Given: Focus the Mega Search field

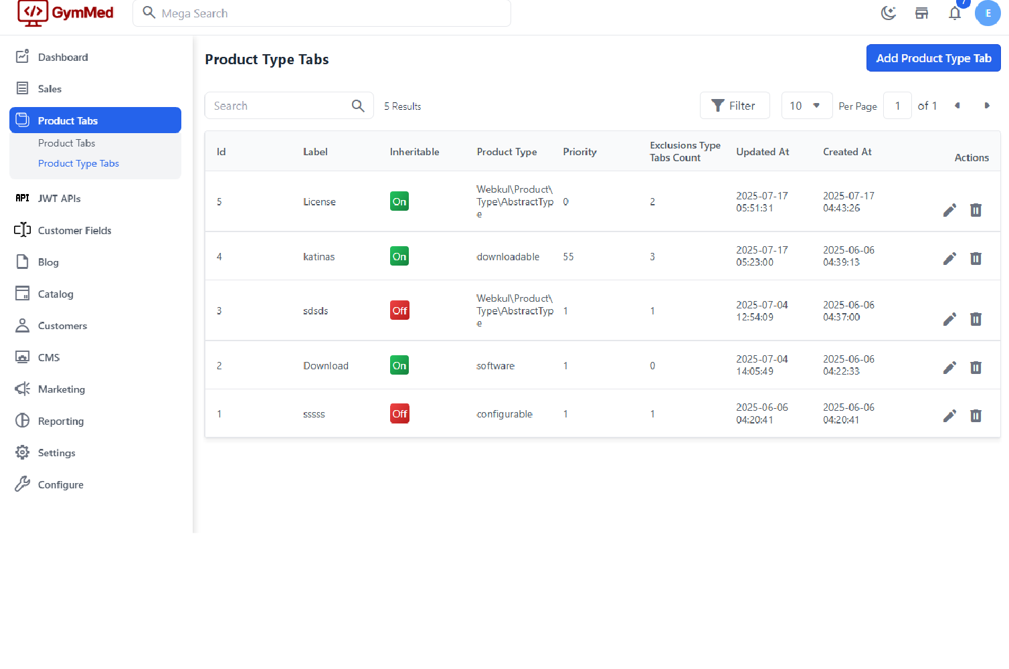Looking at the screenshot, I should [x=328, y=13].
